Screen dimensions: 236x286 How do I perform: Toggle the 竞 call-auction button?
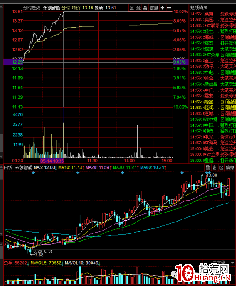point(138,8)
